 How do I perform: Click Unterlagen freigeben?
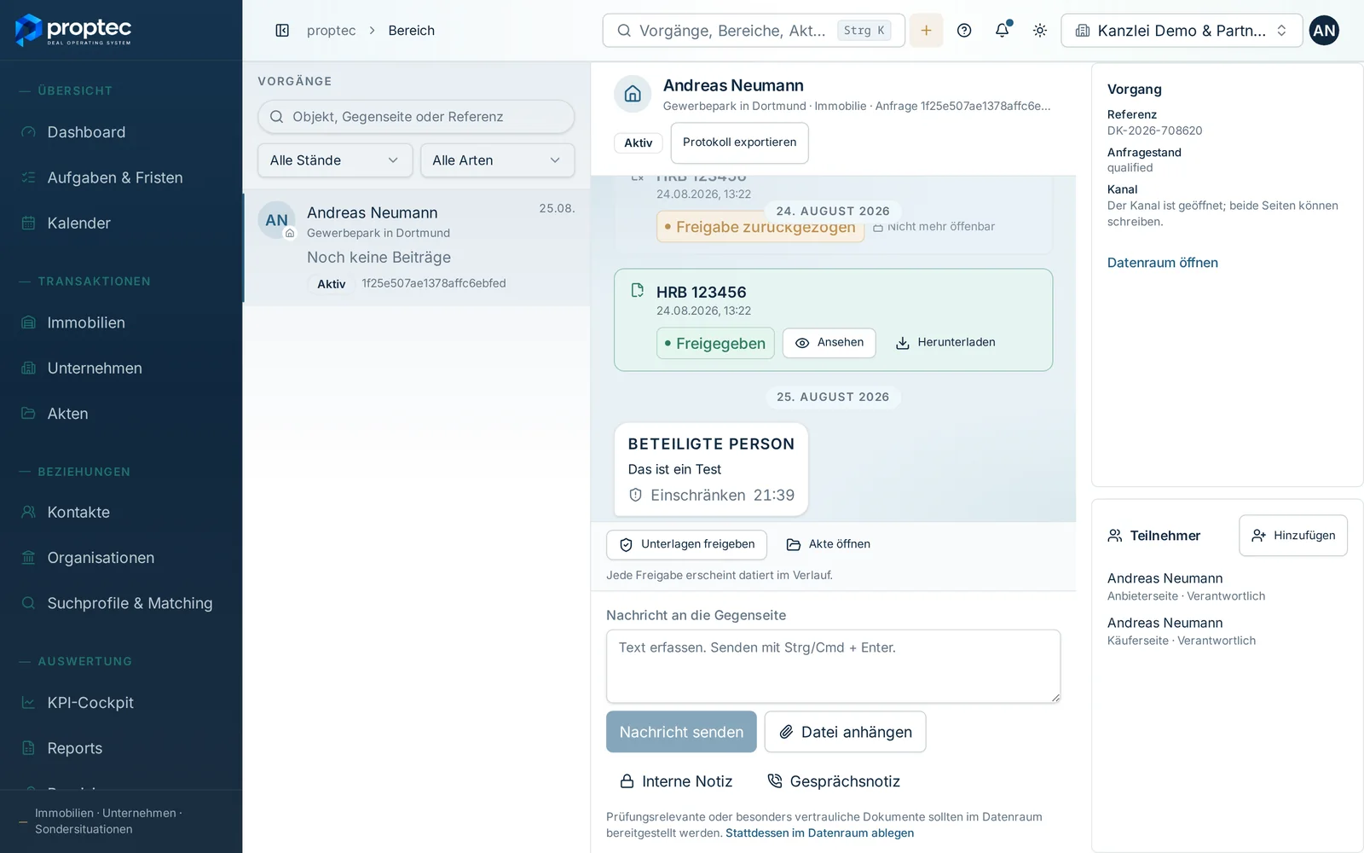coord(686,544)
